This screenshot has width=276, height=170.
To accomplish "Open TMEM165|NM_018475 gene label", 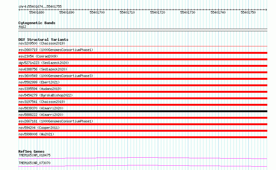I will coord(34,155).
